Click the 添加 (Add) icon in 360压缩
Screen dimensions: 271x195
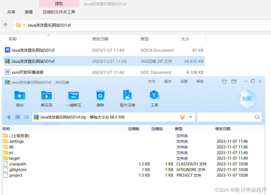pyautogui.click(x=20, y=95)
